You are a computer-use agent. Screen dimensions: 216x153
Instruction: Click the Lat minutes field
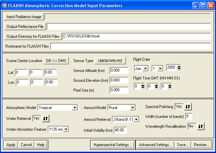(x=36, y=72)
